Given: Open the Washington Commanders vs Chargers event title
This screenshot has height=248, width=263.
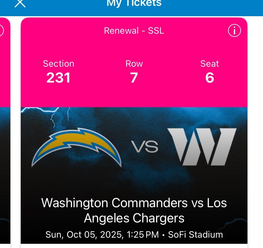Looking at the screenshot, I should click(x=134, y=210).
